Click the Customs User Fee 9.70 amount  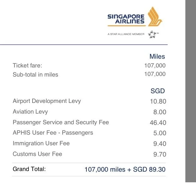coord(160,154)
